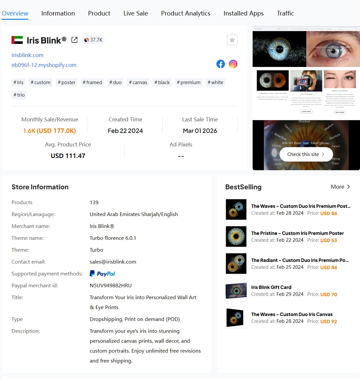This screenshot has height=380, width=360.
Task: Click the website preview screenshot
Action: click(306, 98)
